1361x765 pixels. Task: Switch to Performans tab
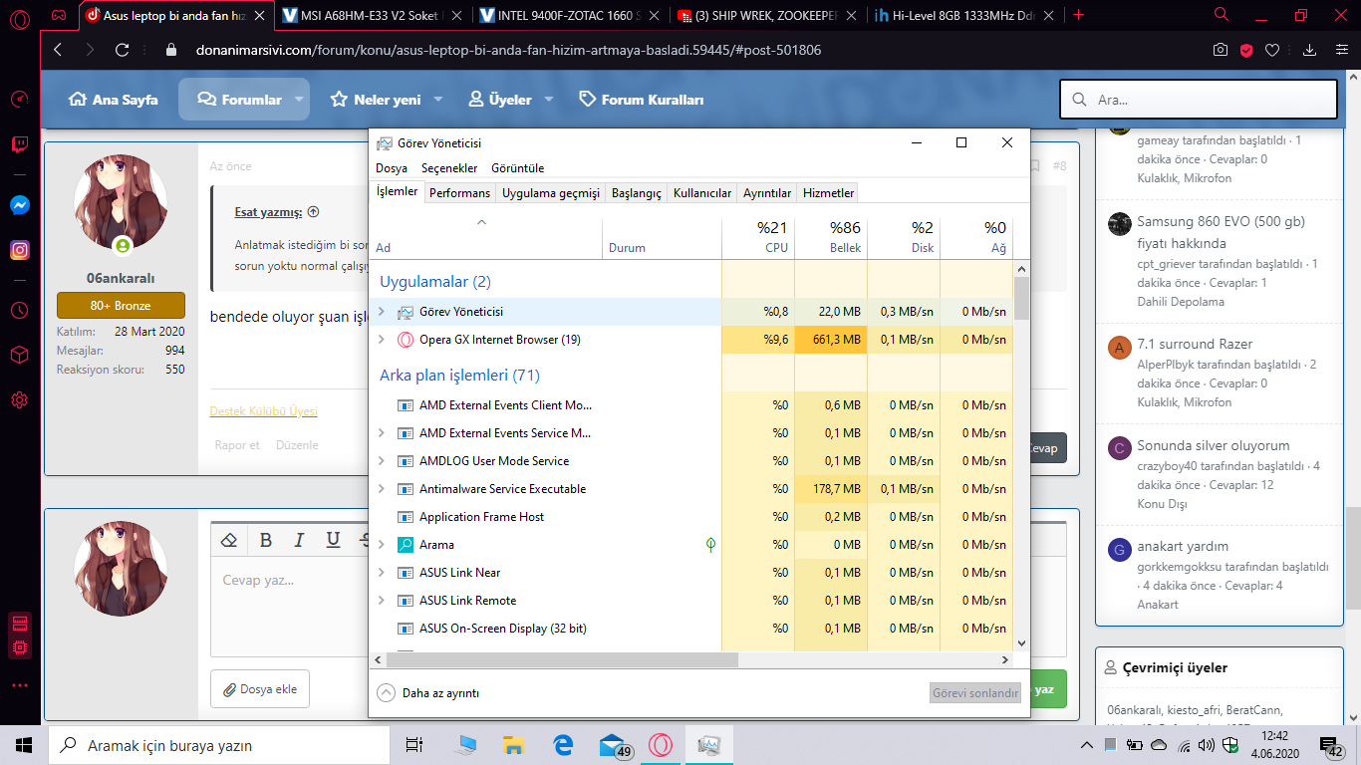pyautogui.click(x=459, y=193)
